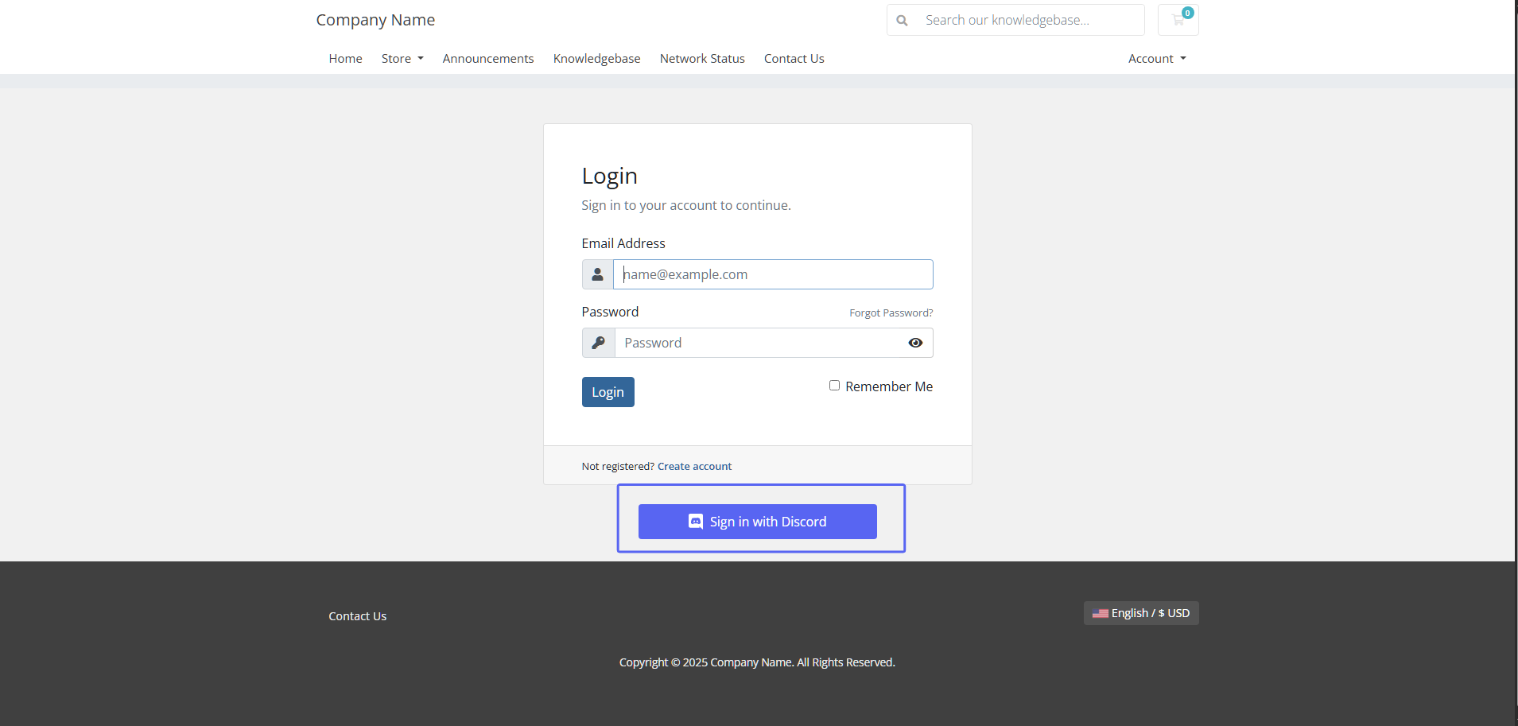The image size is (1518, 726).
Task: Enable the Remember Me checkbox
Action: click(x=834, y=386)
